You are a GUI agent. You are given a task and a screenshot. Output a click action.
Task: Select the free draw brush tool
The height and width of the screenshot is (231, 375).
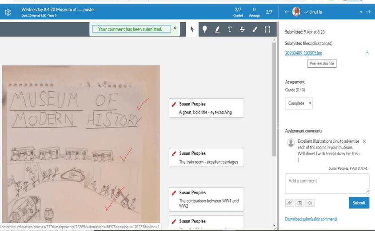click(x=255, y=29)
